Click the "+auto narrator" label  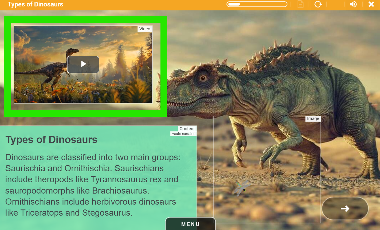tap(183, 134)
